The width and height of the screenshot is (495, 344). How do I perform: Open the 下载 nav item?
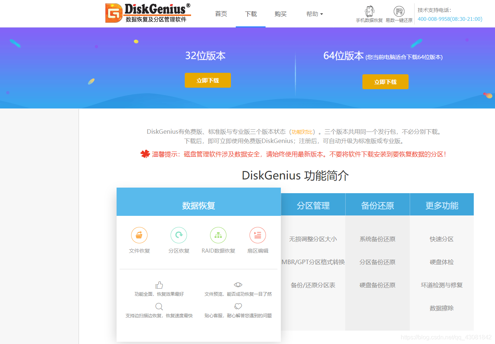point(251,14)
